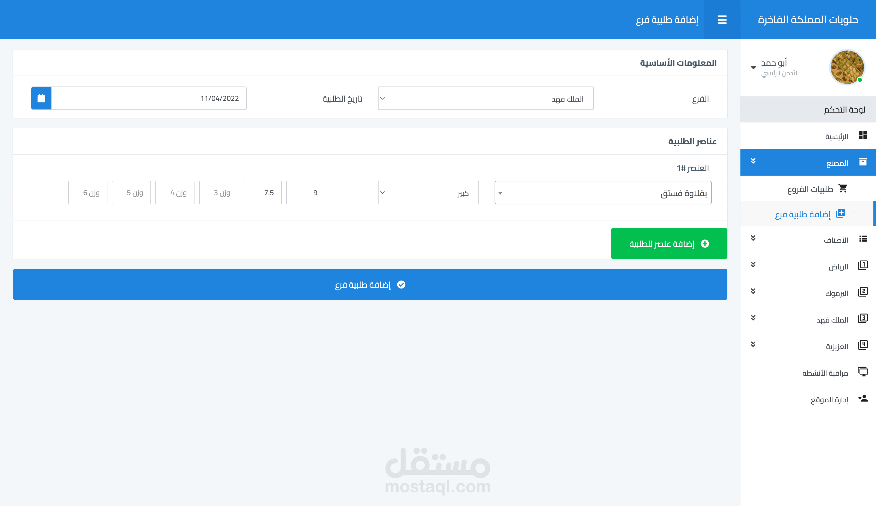The height and width of the screenshot is (506, 876).
Task: Collapse the المصنع sidebar menu
Action: click(753, 161)
